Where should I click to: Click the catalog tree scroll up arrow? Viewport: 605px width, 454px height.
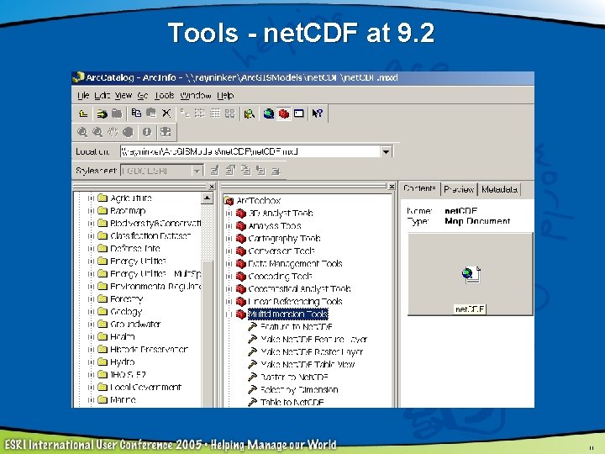[207, 198]
